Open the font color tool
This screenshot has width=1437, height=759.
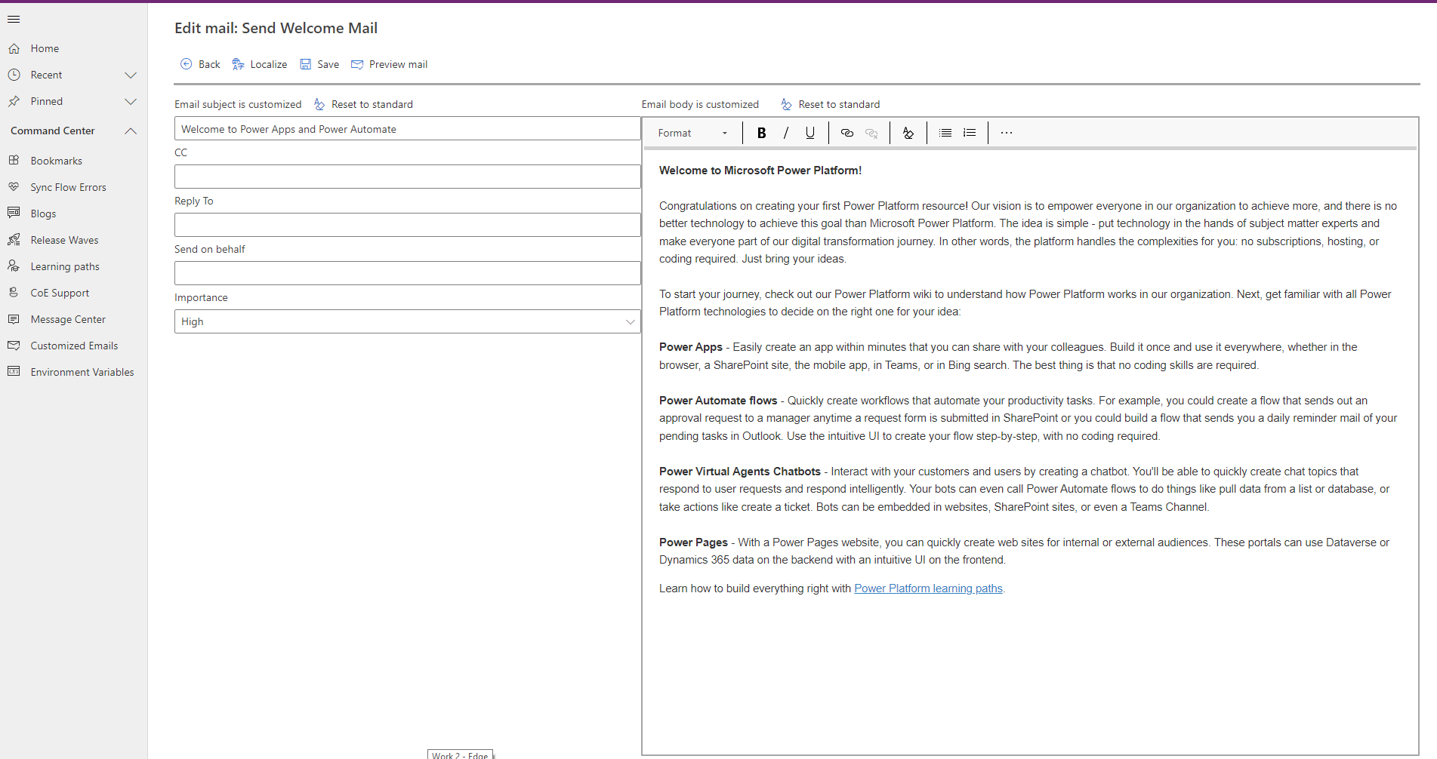pyautogui.click(x=908, y=133)
